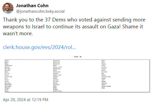Select the post text about 37 Dems
The height and width of the screenshot is (104, 153).
point(74,26)
